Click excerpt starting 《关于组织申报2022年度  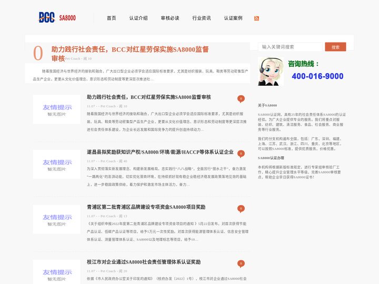(167, 231)
